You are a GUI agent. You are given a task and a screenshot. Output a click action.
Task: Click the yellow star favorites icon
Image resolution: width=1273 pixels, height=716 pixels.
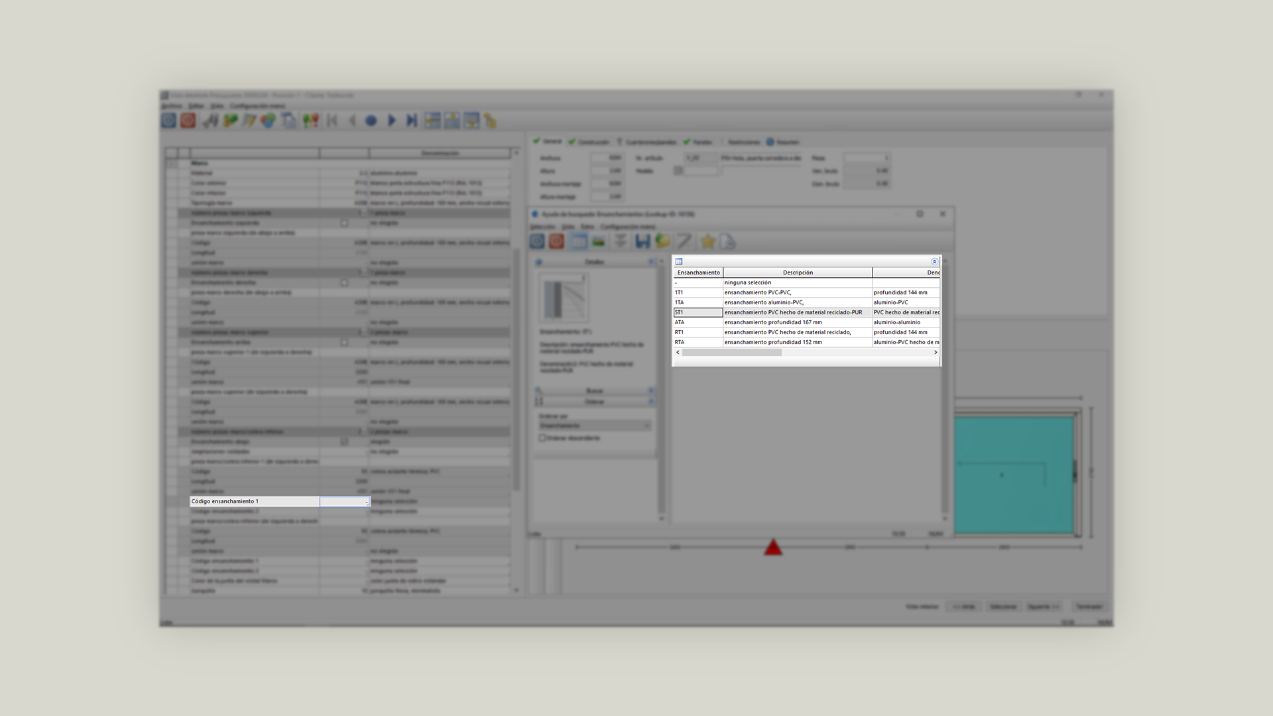(707, 242)
